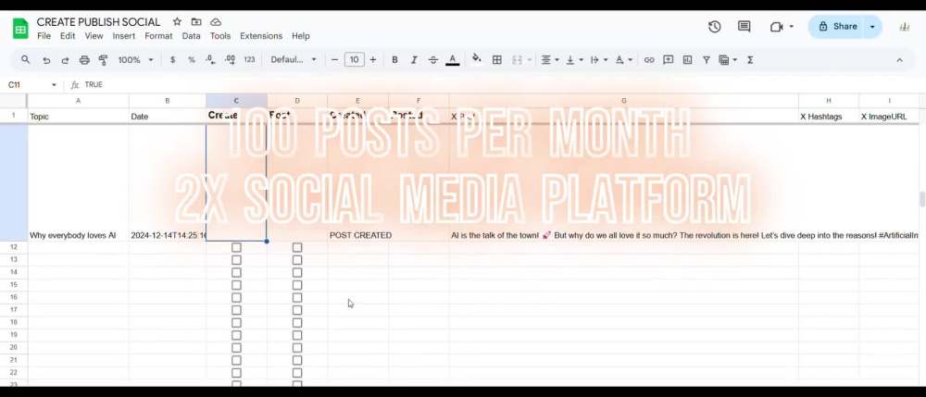The height and width of the screenshot is (397, 926).
Task: Tick the Create checkbox in row 17
Action: coord(236,310)
